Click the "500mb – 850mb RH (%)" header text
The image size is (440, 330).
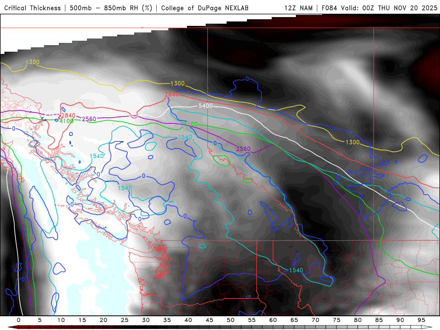(111, 8)
